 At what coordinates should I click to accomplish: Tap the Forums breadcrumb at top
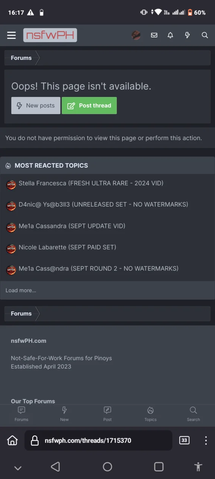pos(21,58)
